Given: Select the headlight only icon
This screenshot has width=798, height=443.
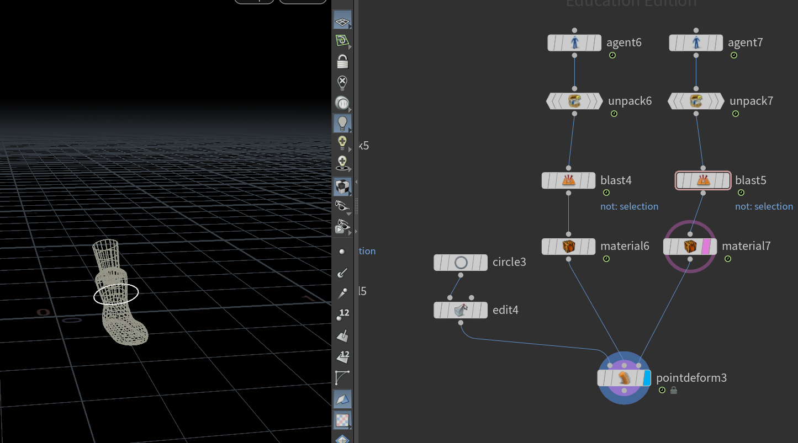Looking at the screenshot, I should pyautogui.click(x=342, y=103).
